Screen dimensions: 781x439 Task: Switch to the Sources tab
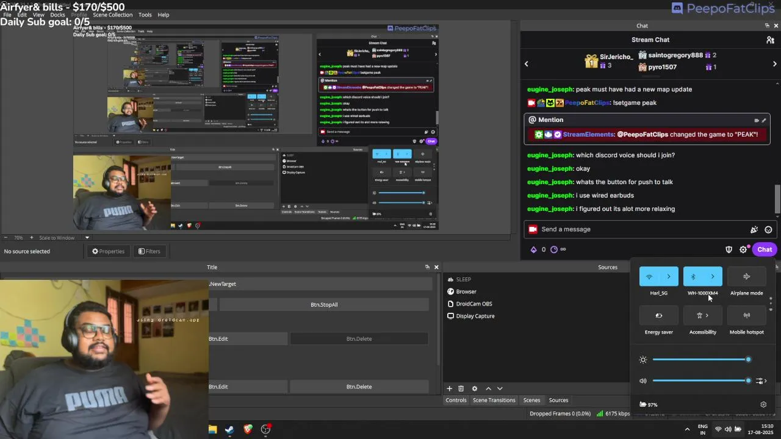(x=558, y=400)
